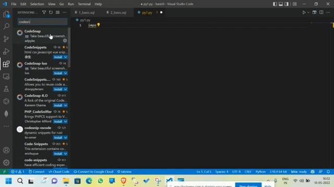The image size is (334, 187).
Task: Open editor more actions ellipsis
Action: click(x=328, y=12)
